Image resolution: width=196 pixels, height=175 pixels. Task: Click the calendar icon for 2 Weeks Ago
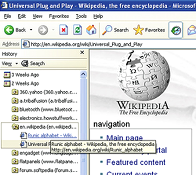(x=7, y=83)
